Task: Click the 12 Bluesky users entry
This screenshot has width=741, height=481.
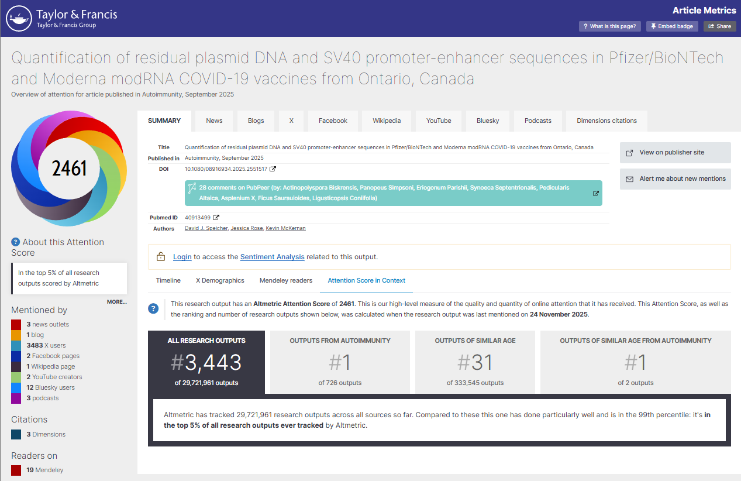Action: click(x=50, y=387)
